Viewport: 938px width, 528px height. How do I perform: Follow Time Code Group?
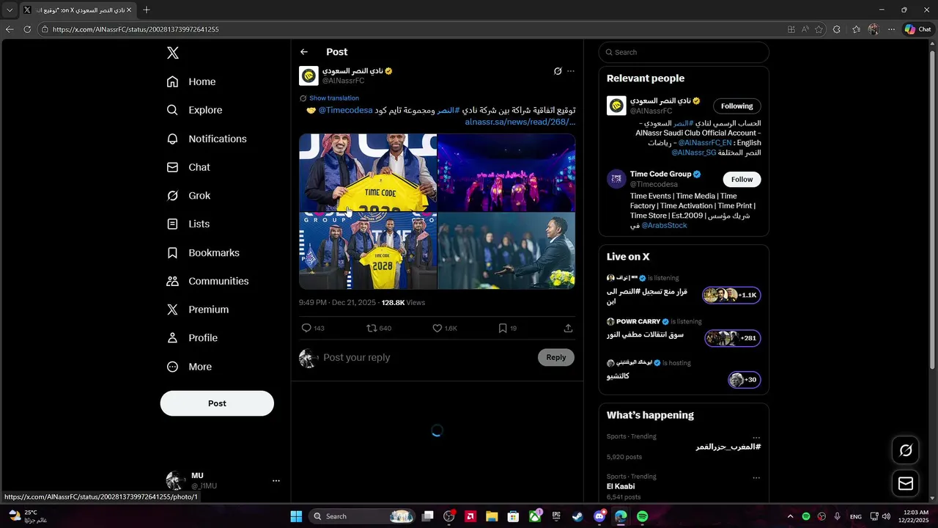(x=742, y=179)
